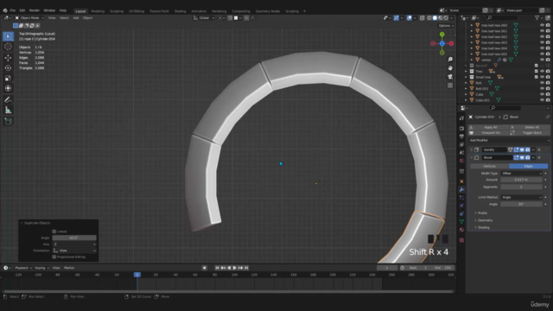
Task: Click the Viewport Vis button
Action: tap(489, 133)
